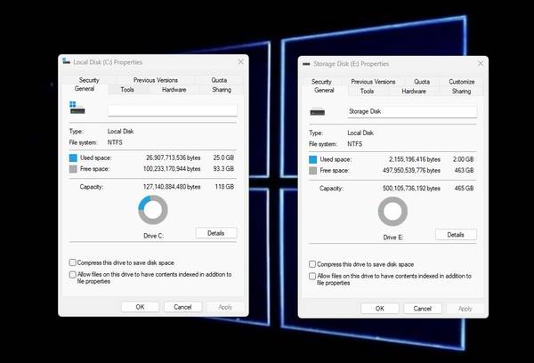
Task: Open Details for Drive C
Action: 215,233
